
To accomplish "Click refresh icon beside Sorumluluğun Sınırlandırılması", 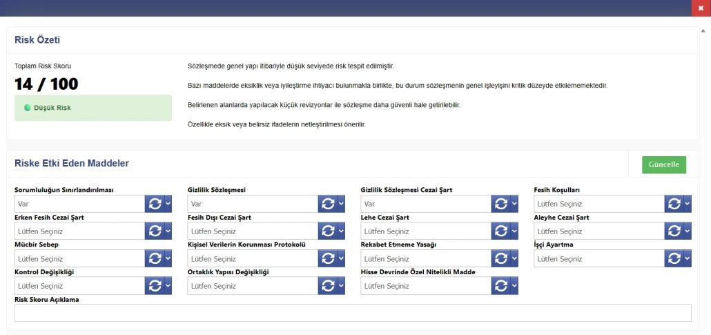I will [155, 204].
